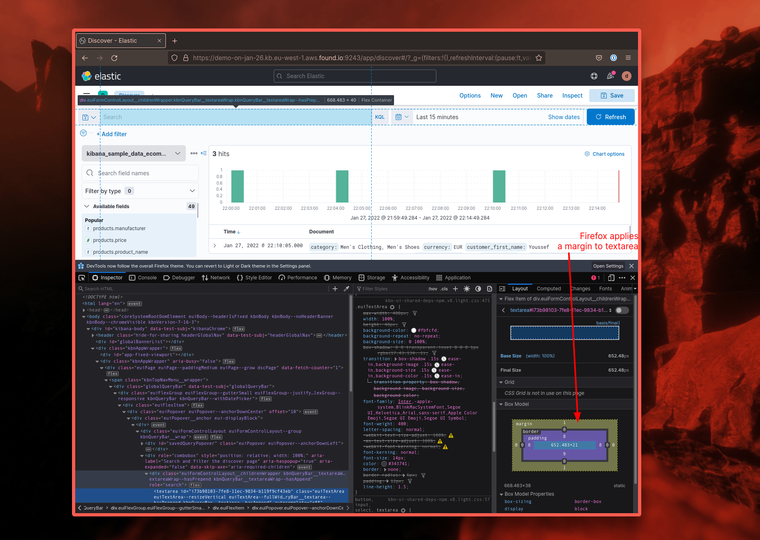The height and width of the screenshot is (540, 760).
Task: Collapse Box Model Properties section
Action: click(x=501, y=494)
